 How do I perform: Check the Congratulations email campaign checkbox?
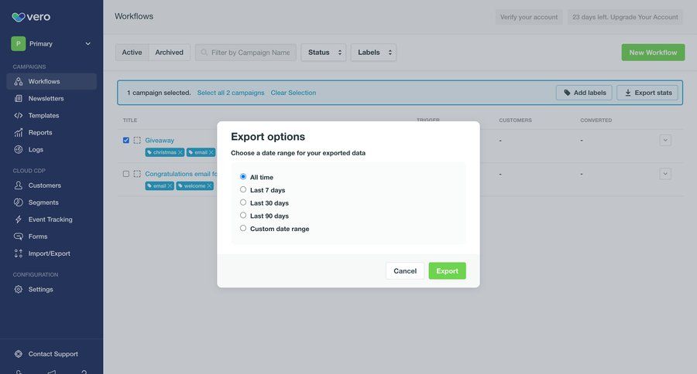pyautogui.click(x=126, y=174)
